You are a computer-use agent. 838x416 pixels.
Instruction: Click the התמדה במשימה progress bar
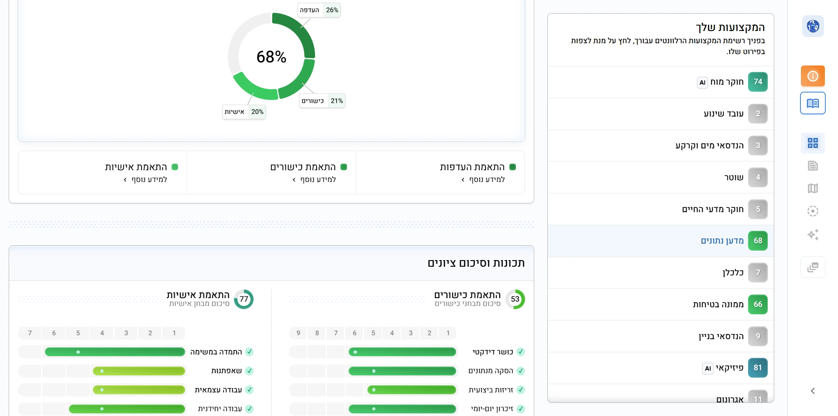tap(114, 352)
